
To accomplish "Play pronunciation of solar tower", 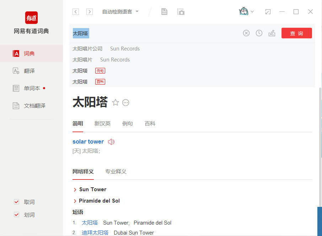I will coord(111,142).
